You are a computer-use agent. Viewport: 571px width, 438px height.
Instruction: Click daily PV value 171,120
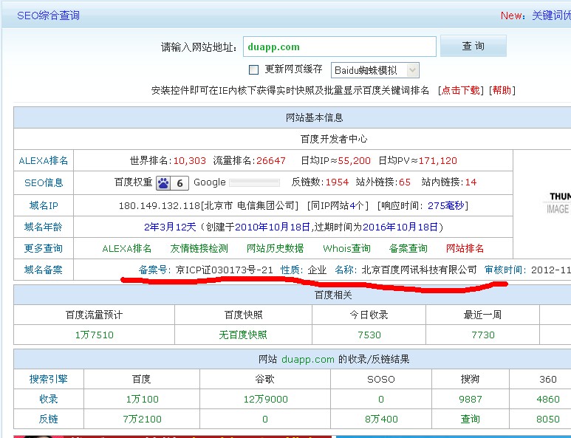(x=437, y=160)
